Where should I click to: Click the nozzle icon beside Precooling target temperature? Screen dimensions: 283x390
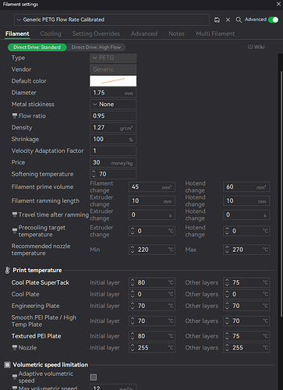pyautogui.click(x=15, y=231)
